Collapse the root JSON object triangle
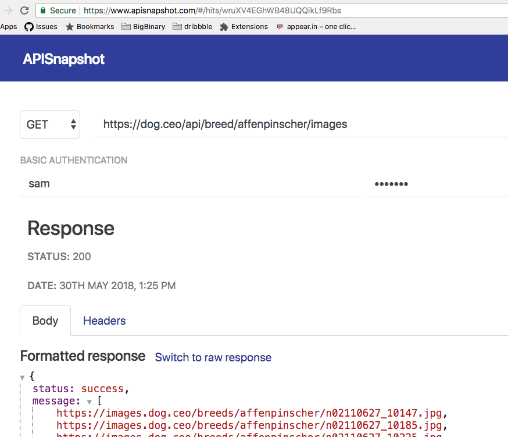The width and height of the screenshot is (508, 437). click(22, 376)
